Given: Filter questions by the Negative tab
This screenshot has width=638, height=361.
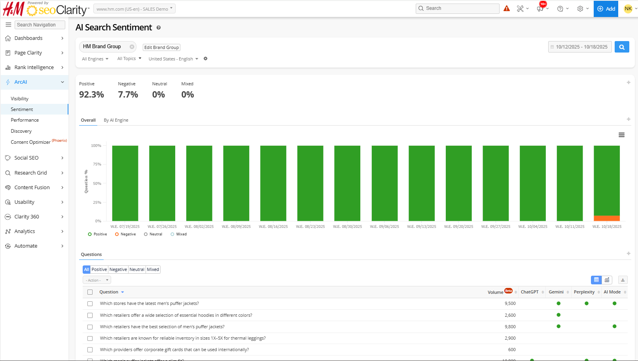Looking at the screenshot, I should (x=118, y=270).
